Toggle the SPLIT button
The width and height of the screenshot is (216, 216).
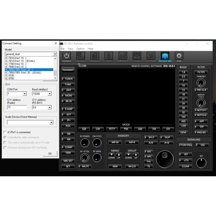pos(151,137)
